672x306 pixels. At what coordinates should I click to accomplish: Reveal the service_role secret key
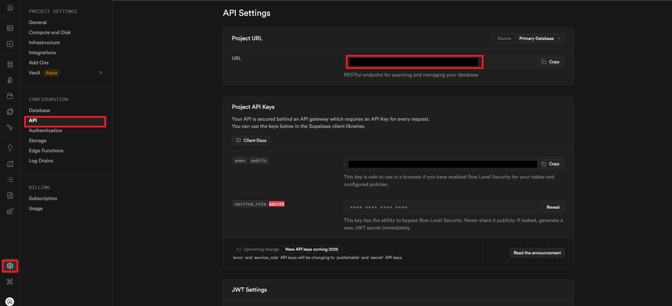(x=553, y=207)
